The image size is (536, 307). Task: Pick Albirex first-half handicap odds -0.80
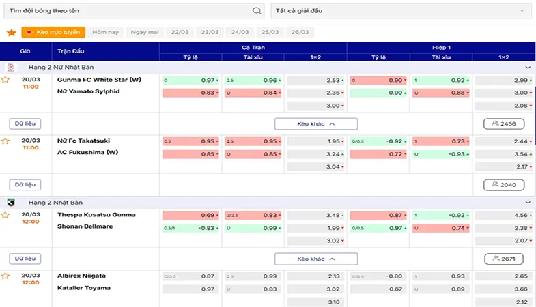tap(378, 276)
